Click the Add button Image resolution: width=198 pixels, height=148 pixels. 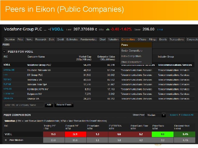tap(49, 105)
